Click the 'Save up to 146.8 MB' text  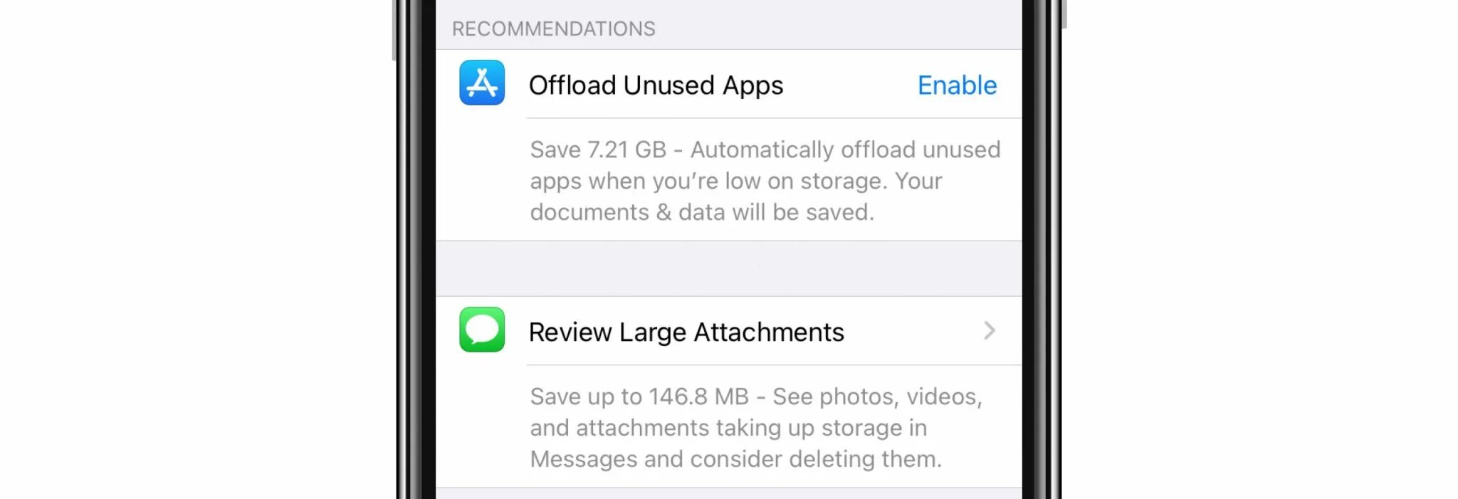pyautogui.click(x=639, y=396)
